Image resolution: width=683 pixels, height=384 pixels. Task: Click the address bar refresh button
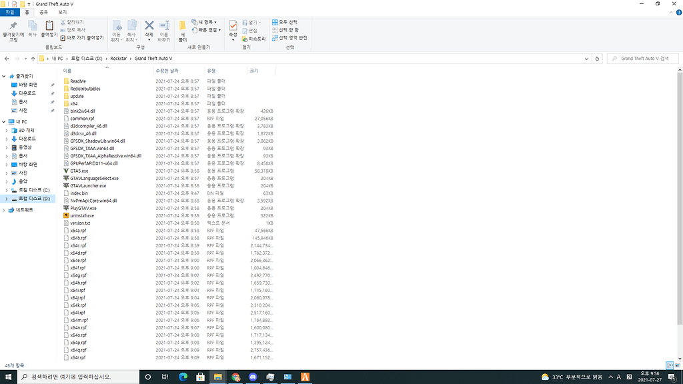tap(596, 58)
